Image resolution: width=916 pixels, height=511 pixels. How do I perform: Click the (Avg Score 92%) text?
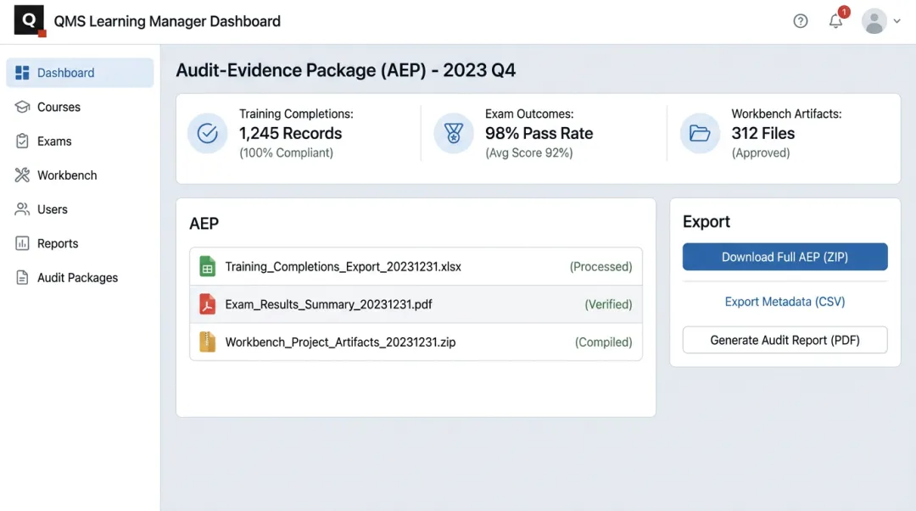click(x=528, y=153)
